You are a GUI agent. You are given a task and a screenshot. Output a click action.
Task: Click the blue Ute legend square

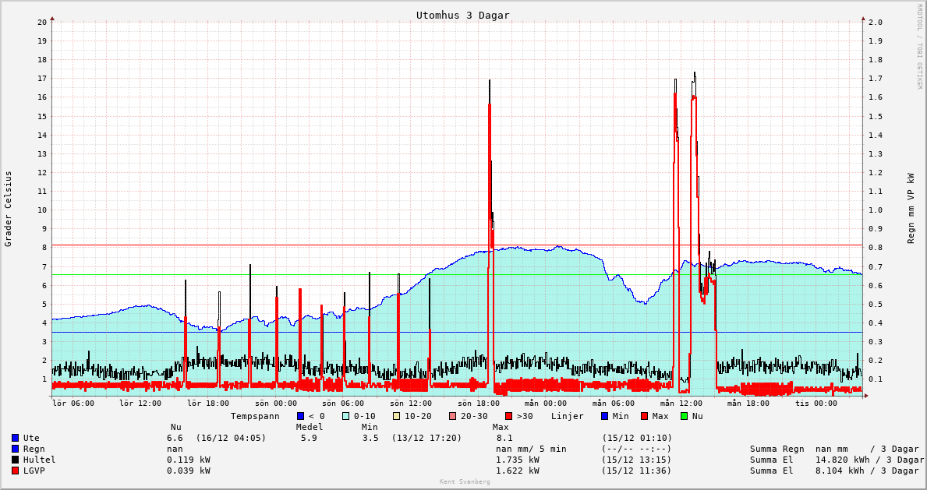tap(15, 438)
